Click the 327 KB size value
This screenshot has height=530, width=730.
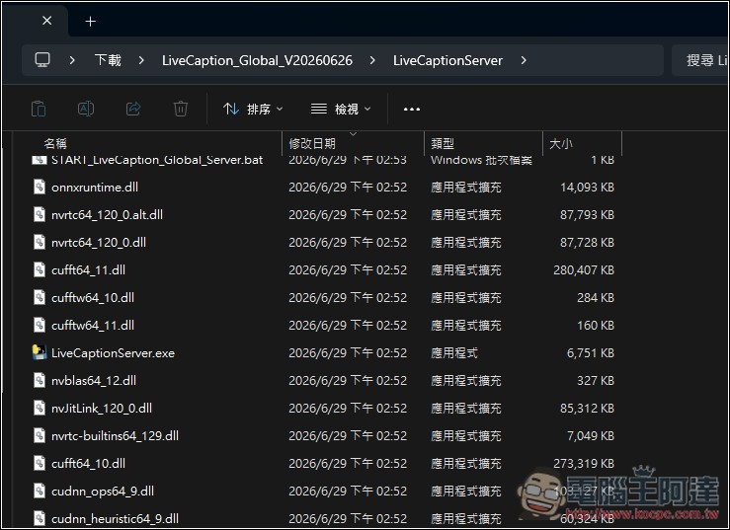(596, 380)
